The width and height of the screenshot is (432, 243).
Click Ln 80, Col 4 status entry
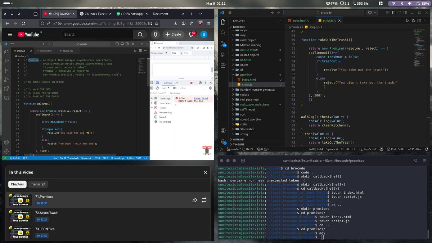315,149
